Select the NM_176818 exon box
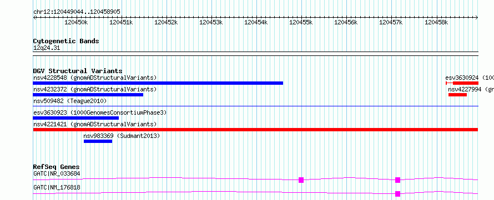The image size is (494, 200). [x=397, y=194]
